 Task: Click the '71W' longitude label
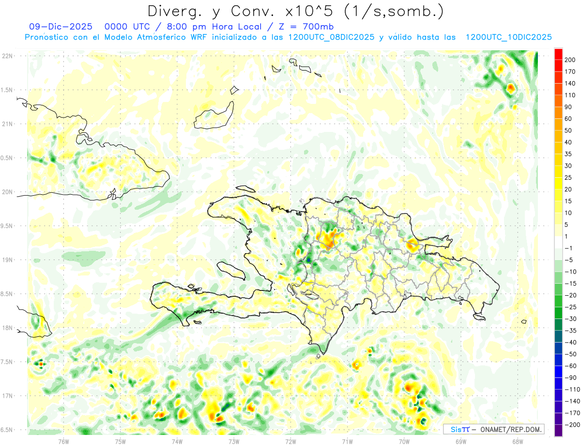coord(347,441)
